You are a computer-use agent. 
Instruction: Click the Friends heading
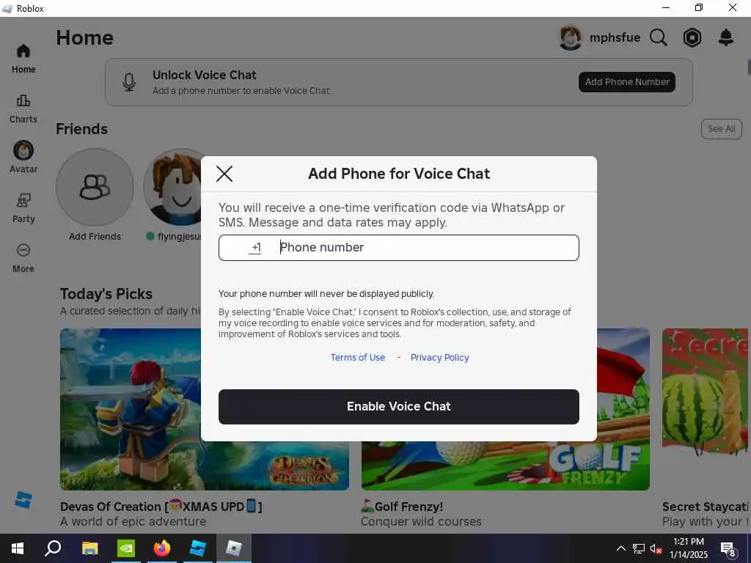click(82, 129)
